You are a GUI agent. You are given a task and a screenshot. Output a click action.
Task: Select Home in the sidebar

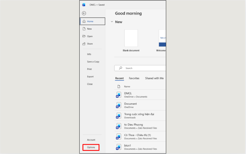[x=93, y=21]
